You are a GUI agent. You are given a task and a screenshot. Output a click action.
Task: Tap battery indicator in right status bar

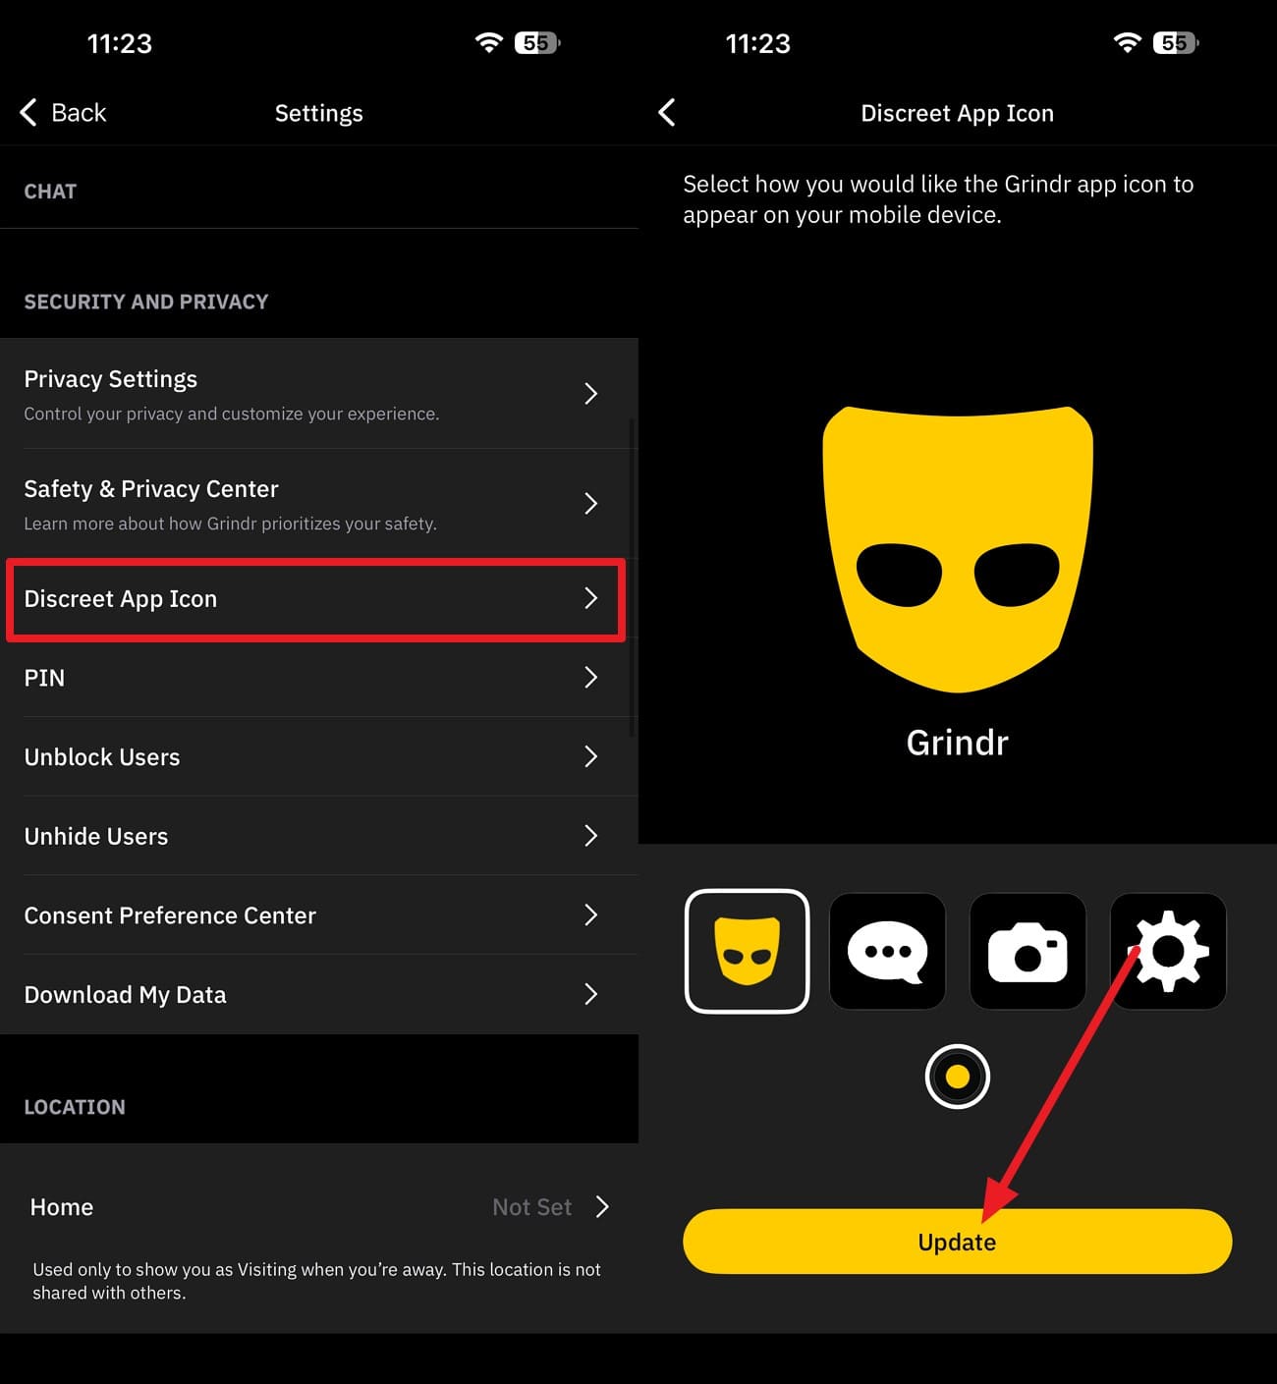1176,42
